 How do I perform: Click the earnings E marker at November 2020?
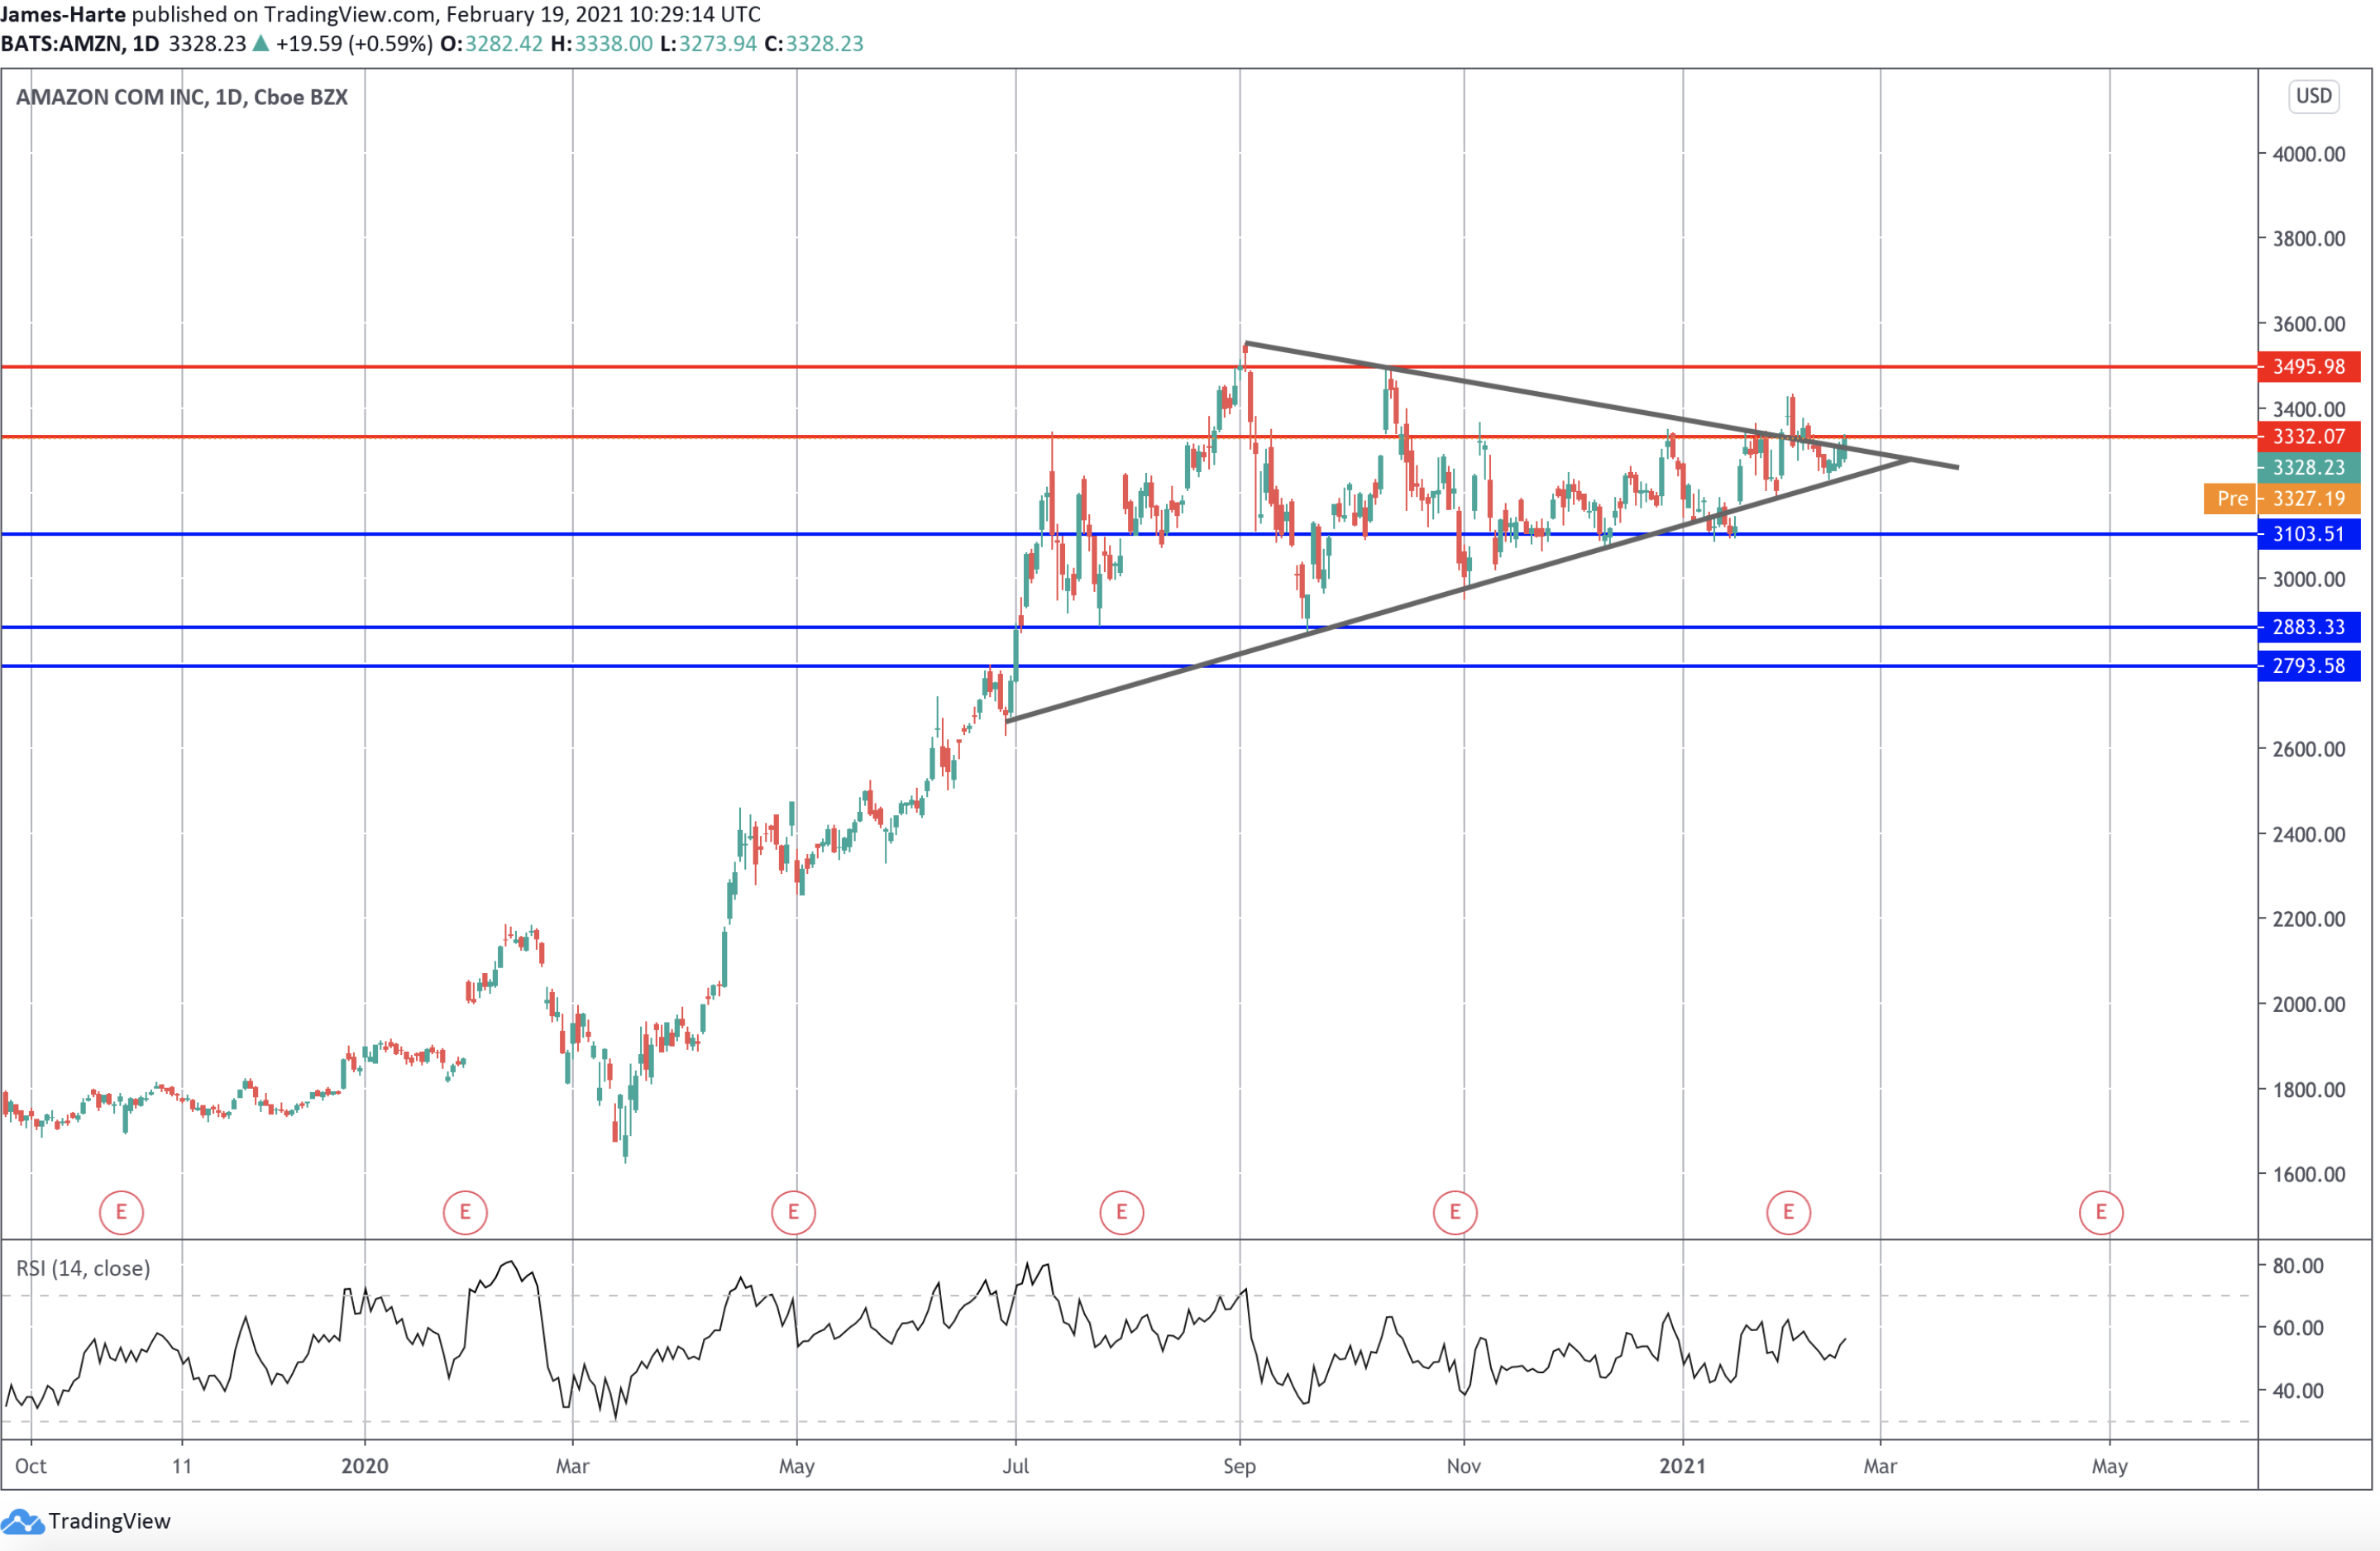tap(1454, 1212)
